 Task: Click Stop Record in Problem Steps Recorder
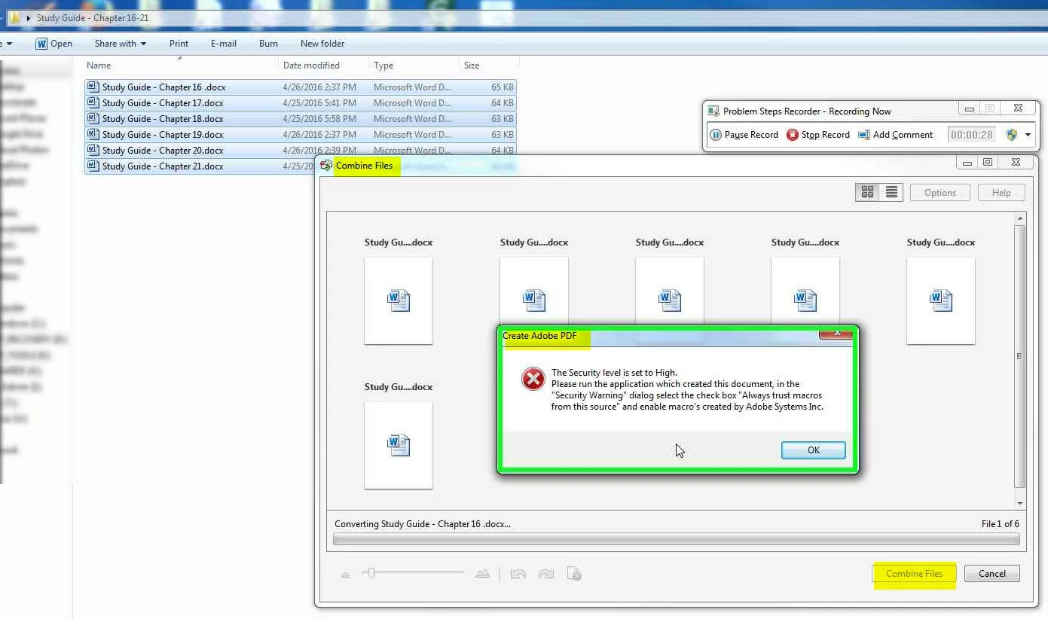(x=818, y=135)
